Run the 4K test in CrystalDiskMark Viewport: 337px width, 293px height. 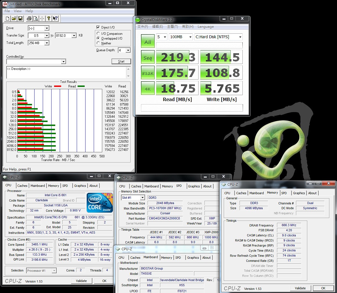pyautogui.click(x=148, y=88)
